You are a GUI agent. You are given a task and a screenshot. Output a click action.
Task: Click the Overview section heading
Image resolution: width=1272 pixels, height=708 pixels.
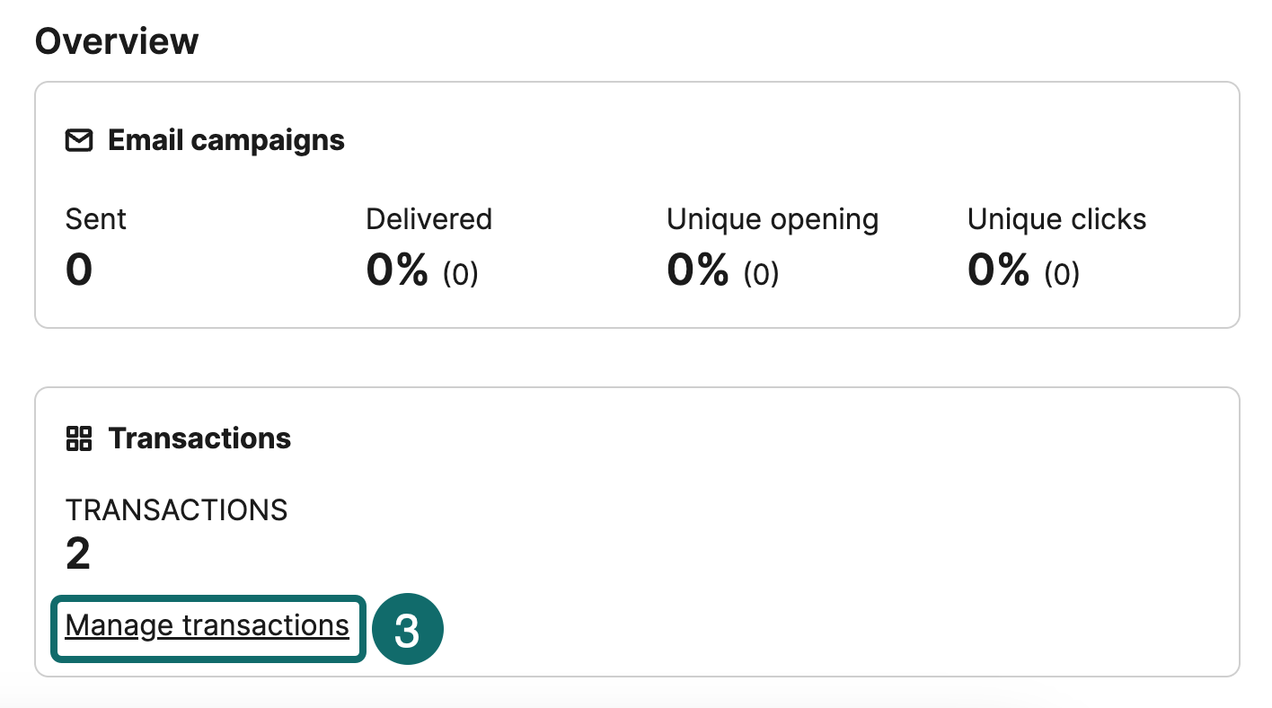[117, 41]
